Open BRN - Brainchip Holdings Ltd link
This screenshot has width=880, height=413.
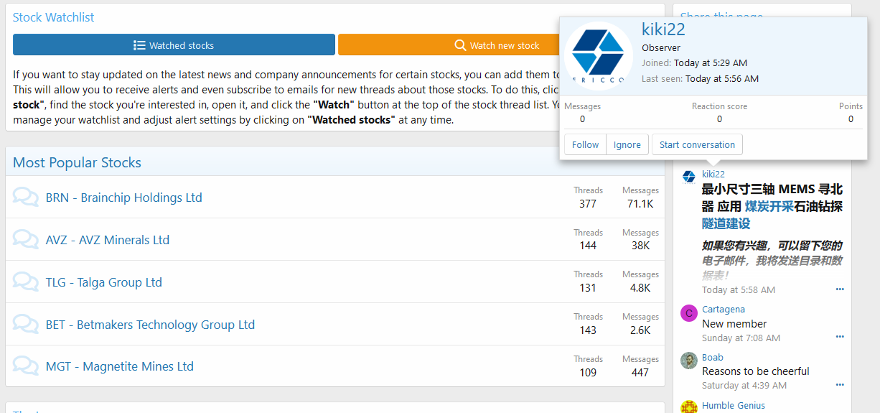click(x=123, y=198)
